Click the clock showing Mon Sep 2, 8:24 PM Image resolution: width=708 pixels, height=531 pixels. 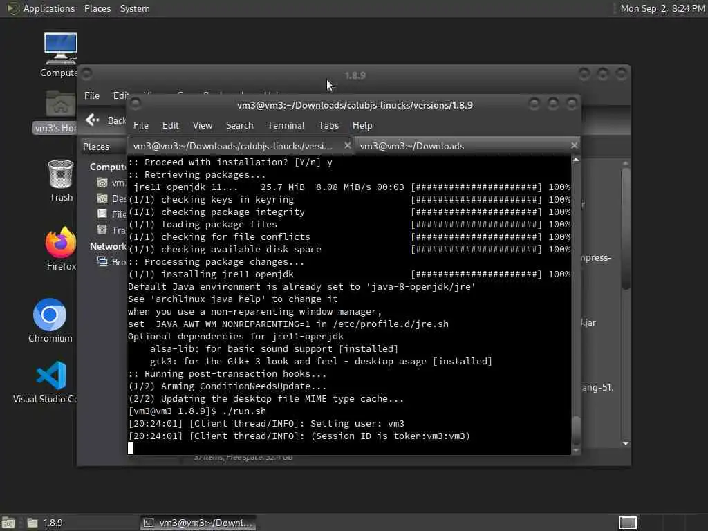tap(662, 8)
